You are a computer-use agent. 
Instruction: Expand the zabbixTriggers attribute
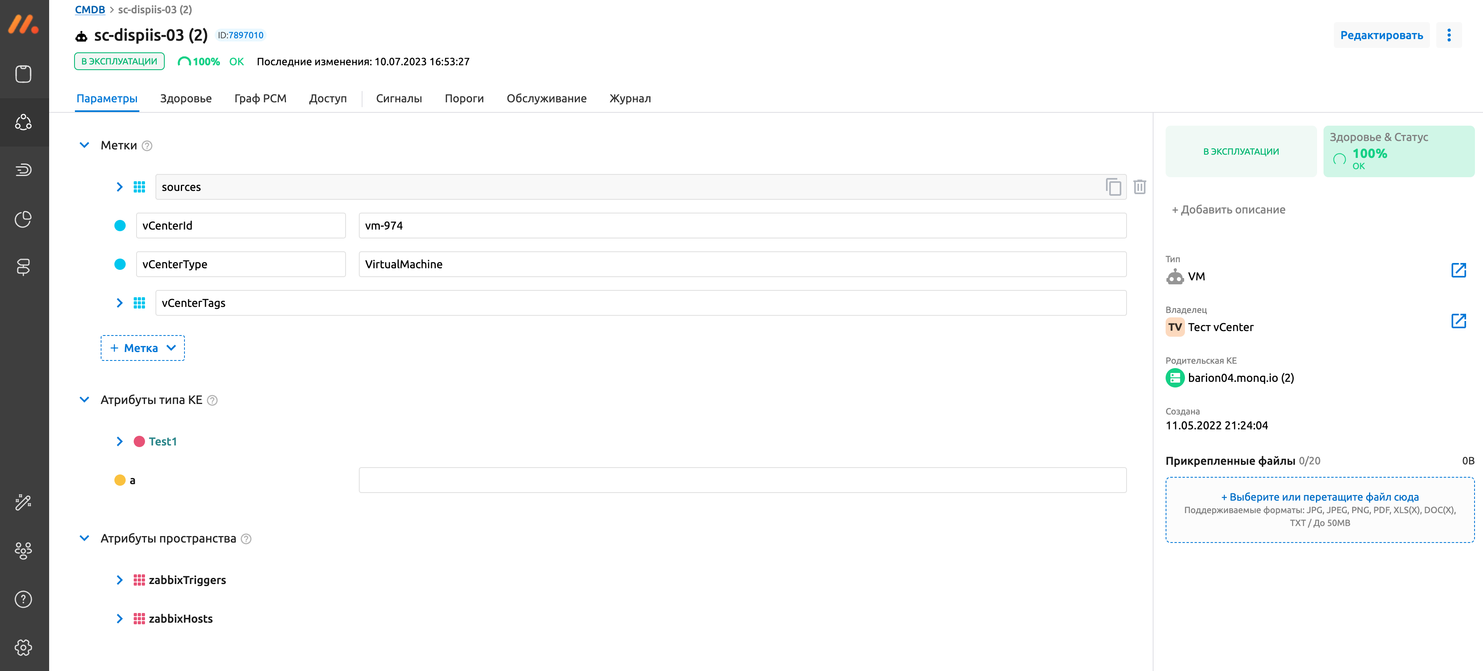(x=119, y=580)
